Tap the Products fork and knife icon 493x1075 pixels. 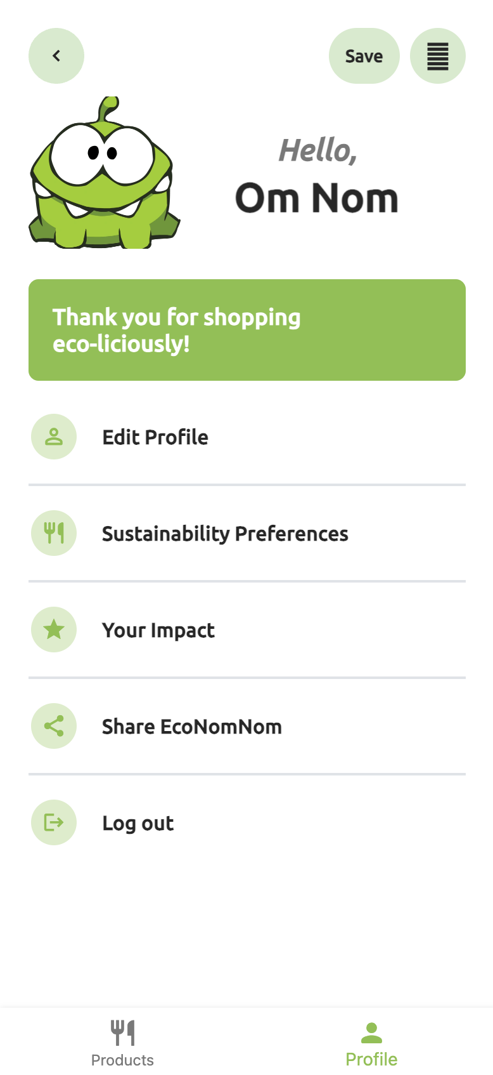click(123, 1032)
